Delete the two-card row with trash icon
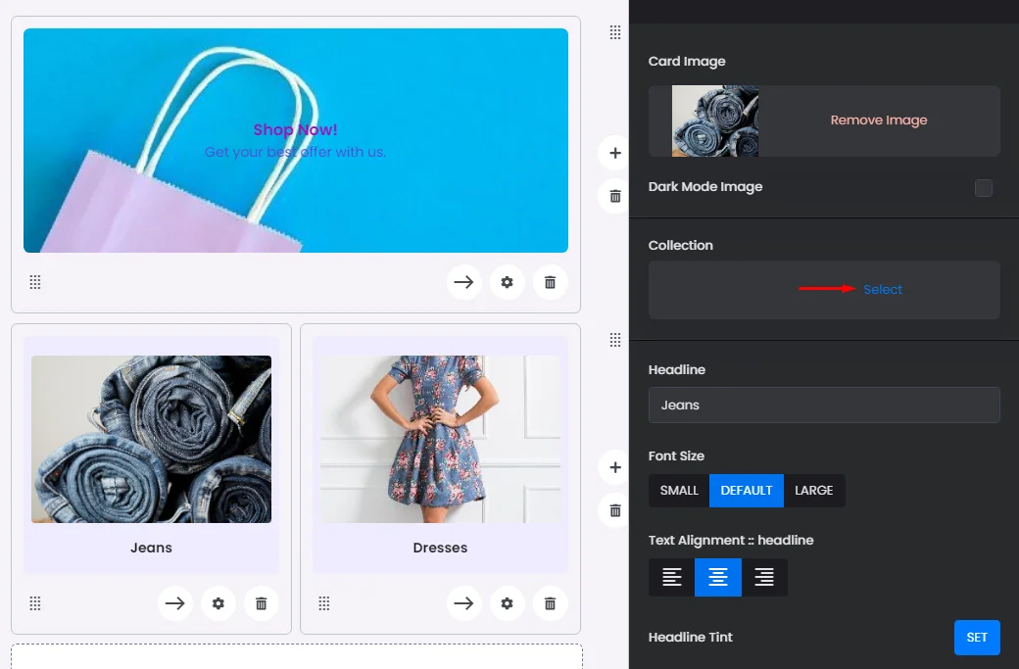Image resolution: width=1019 pixels, height=669 pixels. (614, 510)
